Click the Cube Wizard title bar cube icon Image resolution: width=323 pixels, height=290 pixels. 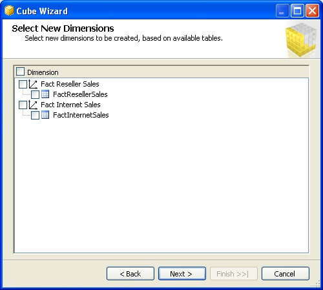coord(9,10)
